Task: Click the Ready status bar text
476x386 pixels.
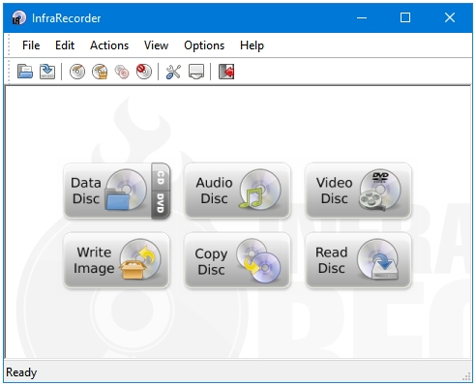Action: coord(21,372)
